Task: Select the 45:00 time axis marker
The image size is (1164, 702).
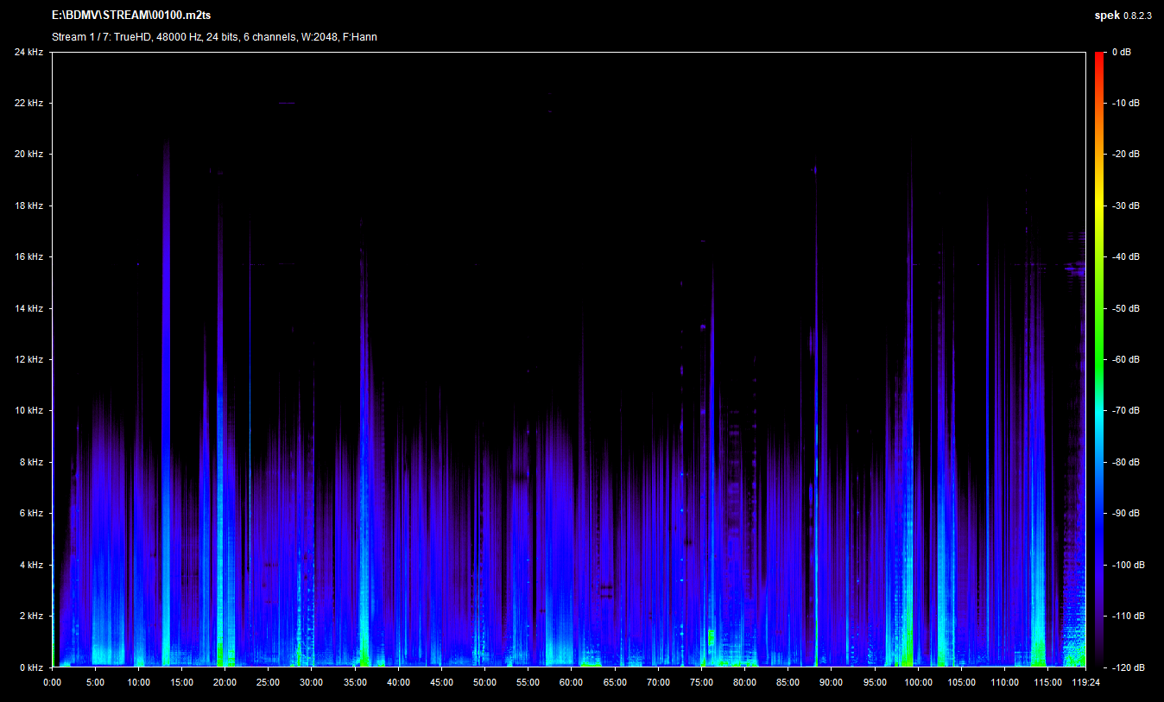Action: point(441,682)
